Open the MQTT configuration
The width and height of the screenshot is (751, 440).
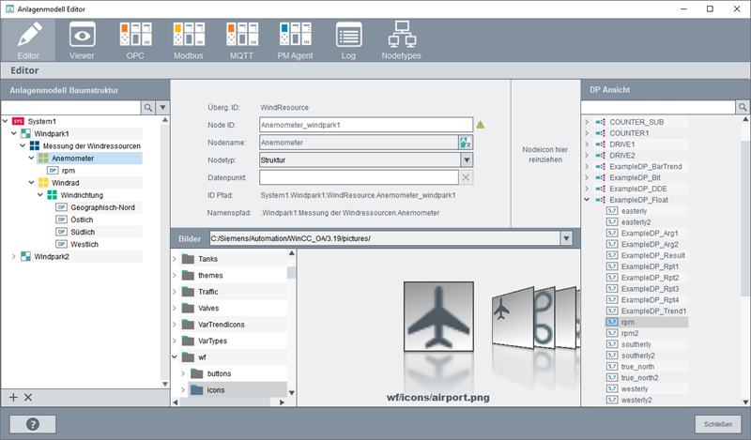click(241, 40)
